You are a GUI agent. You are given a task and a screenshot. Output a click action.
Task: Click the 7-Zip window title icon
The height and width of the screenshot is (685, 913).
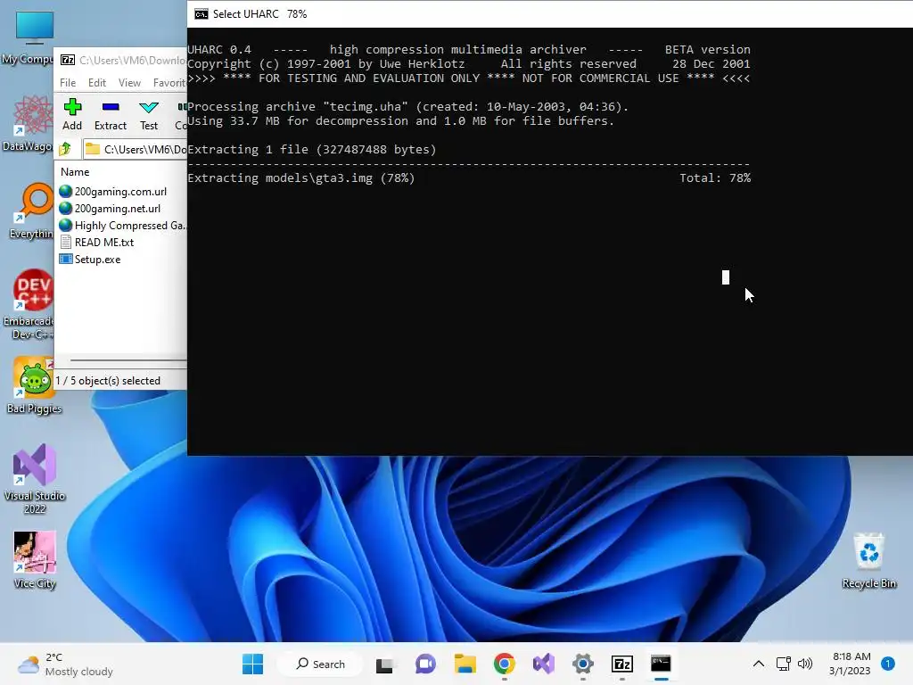click(68, 60)
